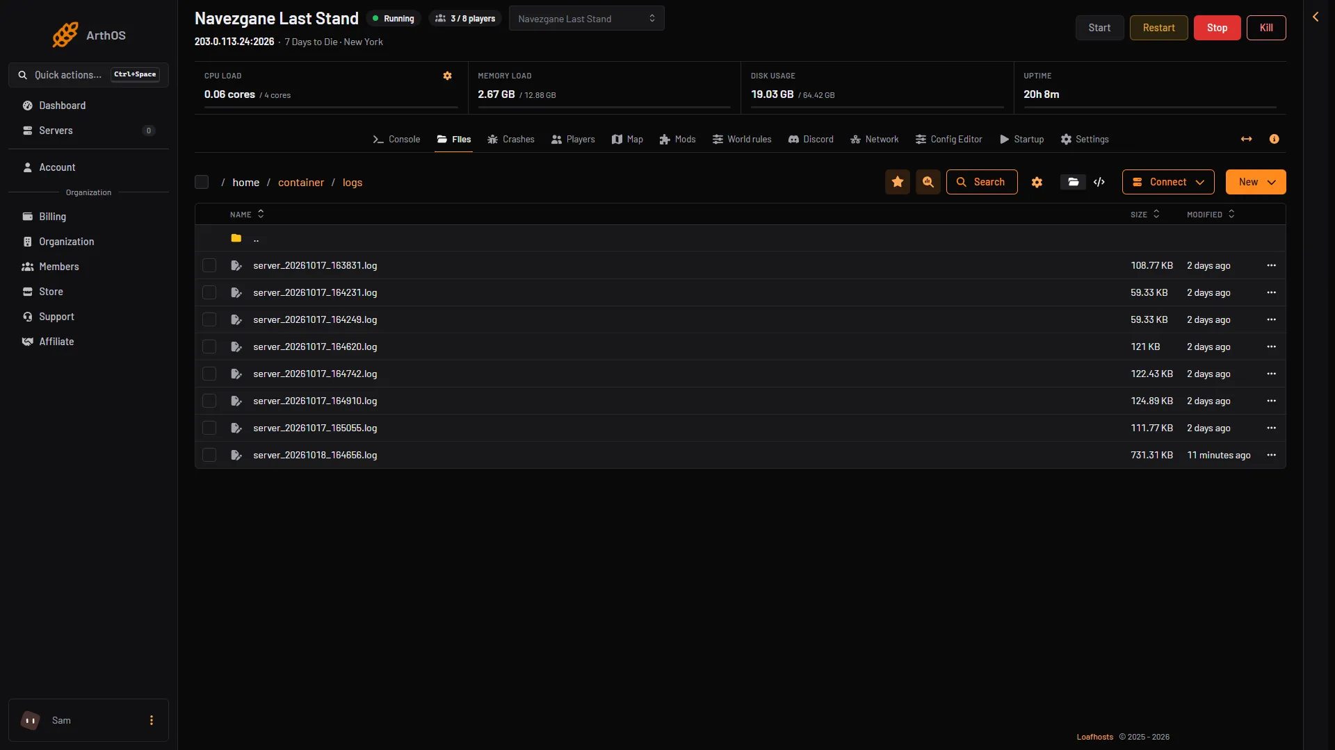1335x750 pixels.
Task: Click the ArthOS logo
Action: point(89,35)
